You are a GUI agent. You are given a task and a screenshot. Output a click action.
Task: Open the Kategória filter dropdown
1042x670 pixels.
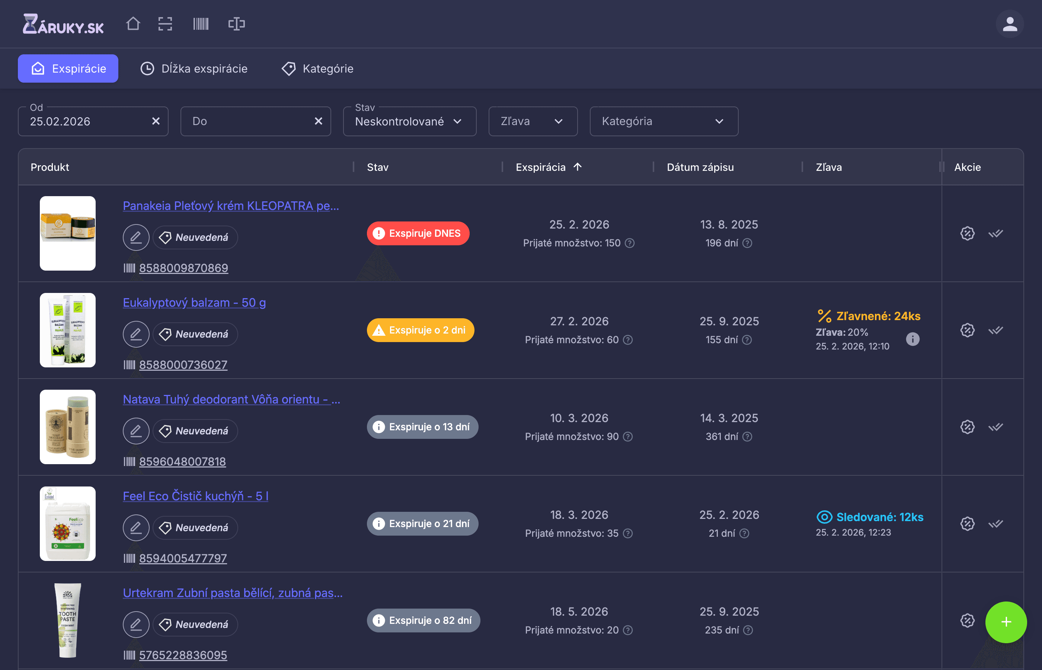pyautogui.click(x=664, y=121)
